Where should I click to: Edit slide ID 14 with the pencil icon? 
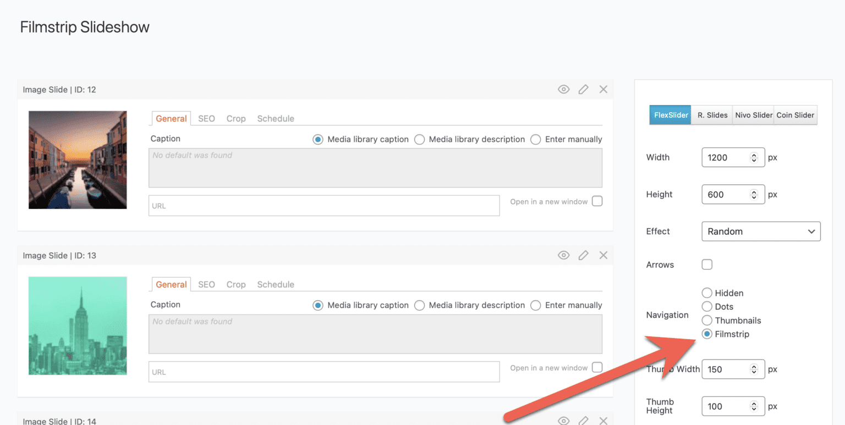point(583,420)
